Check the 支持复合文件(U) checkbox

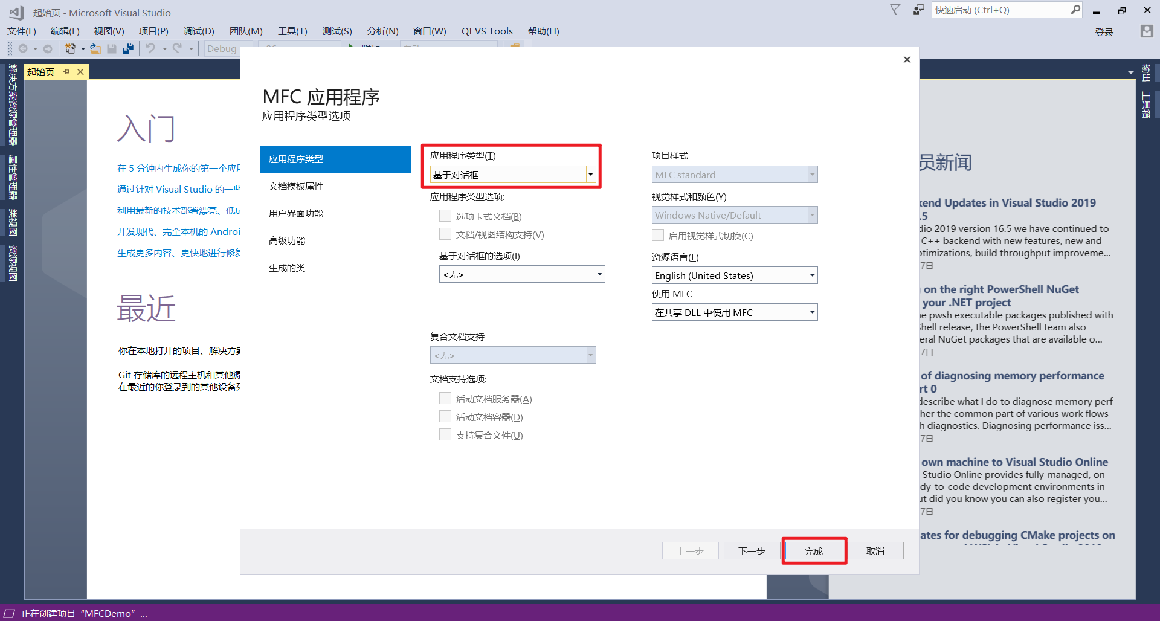tap(445, 434)
